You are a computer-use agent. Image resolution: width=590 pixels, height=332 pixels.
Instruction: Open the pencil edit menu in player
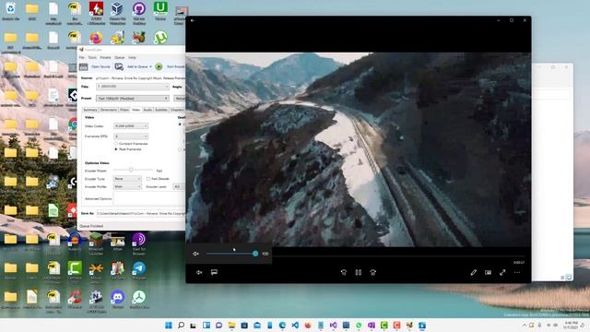click(x=473, y=272)
